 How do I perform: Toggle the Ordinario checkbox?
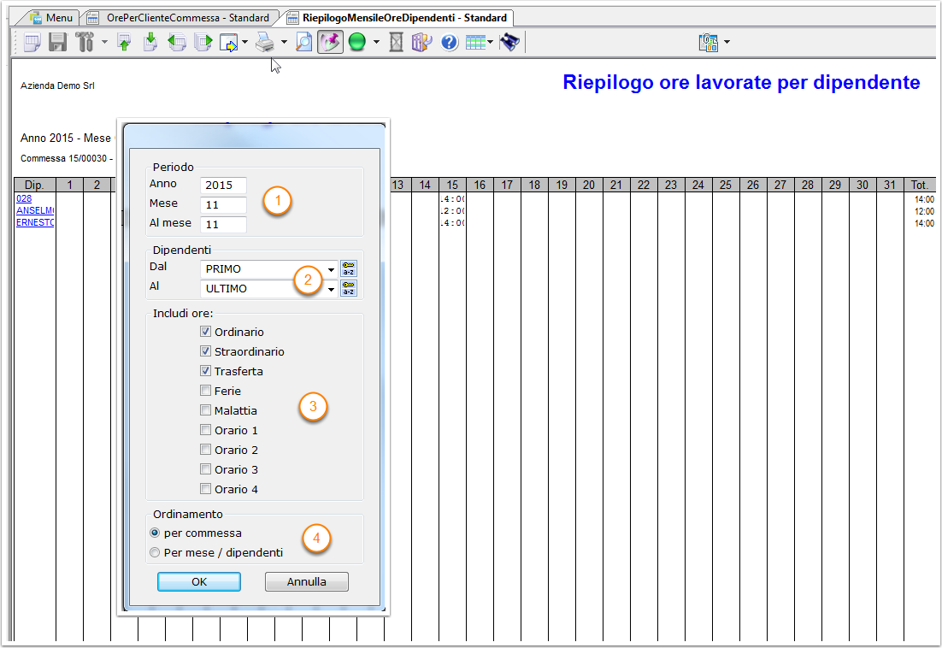point(205,332)
